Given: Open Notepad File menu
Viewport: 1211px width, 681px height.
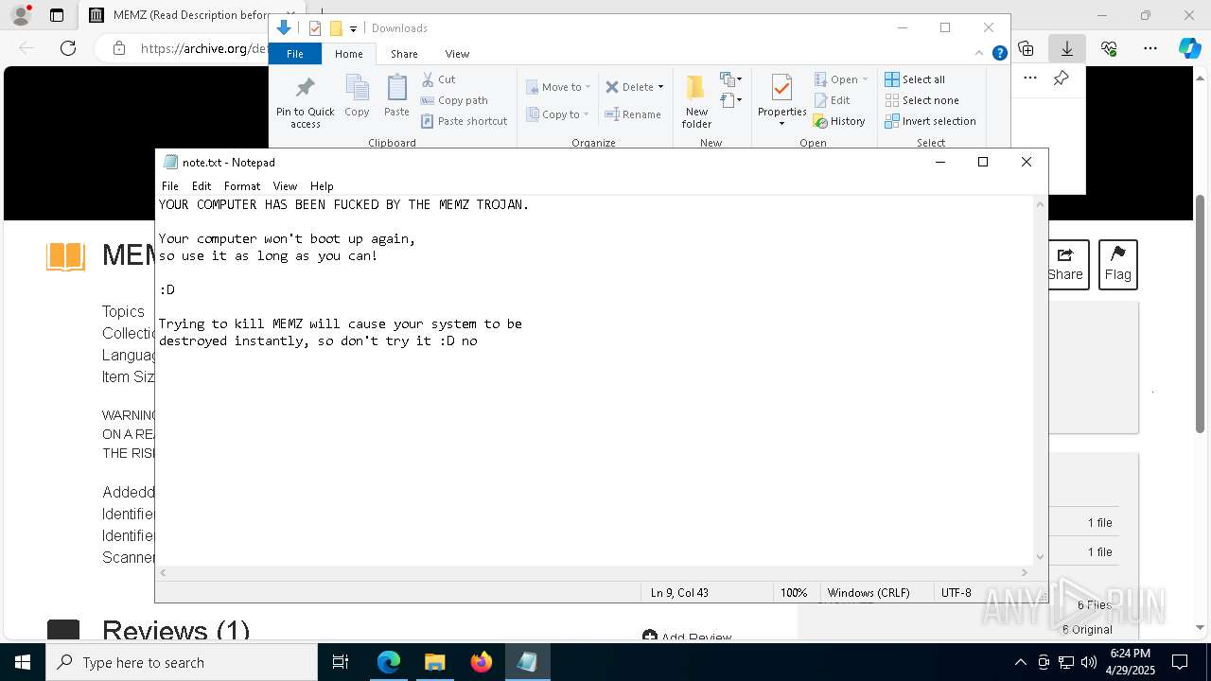Looking at the screenshot, I should coord(170,186).
